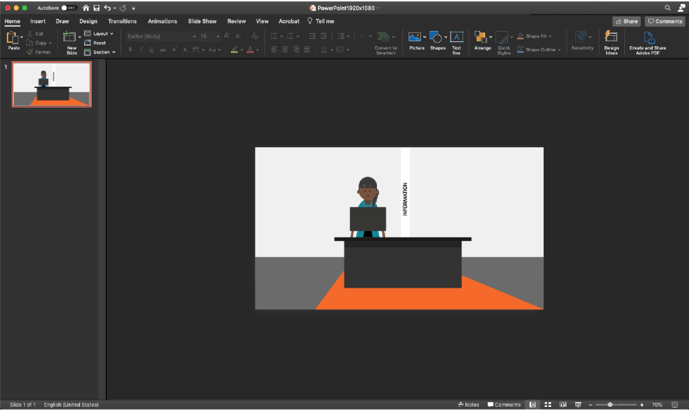Open the font name combo box

coord(161,36)
